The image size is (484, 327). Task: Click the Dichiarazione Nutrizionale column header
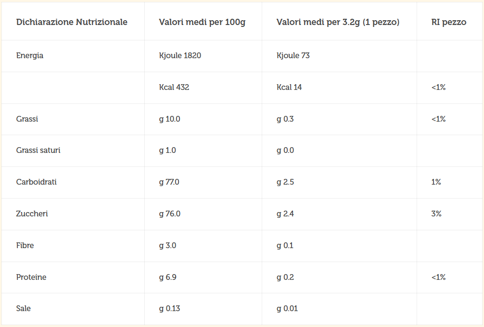(72, 22)
